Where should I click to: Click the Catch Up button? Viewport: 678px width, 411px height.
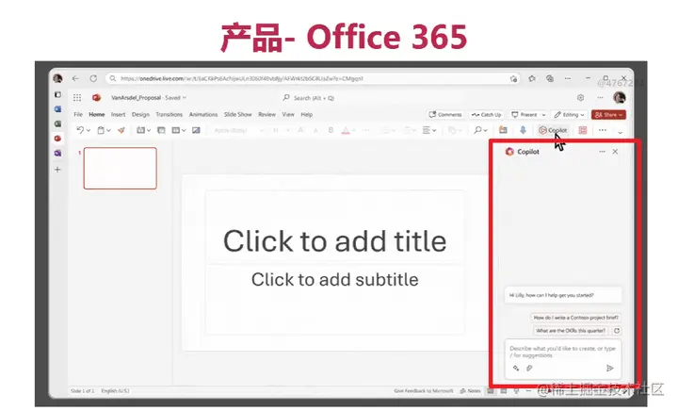point(486,115)
